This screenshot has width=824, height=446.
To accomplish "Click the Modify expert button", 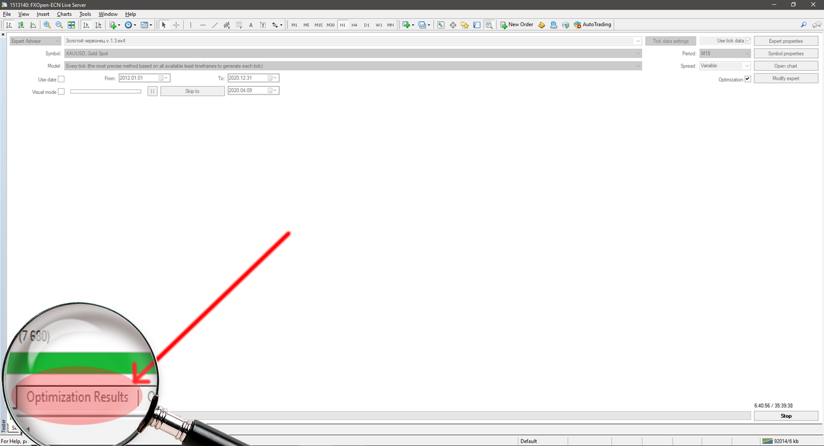I will click(x=786, y=78).
